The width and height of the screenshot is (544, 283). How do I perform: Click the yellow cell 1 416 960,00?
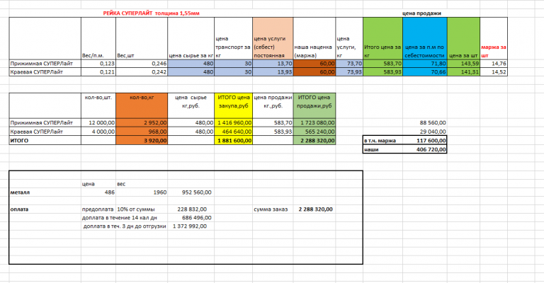tap(234, 122)
